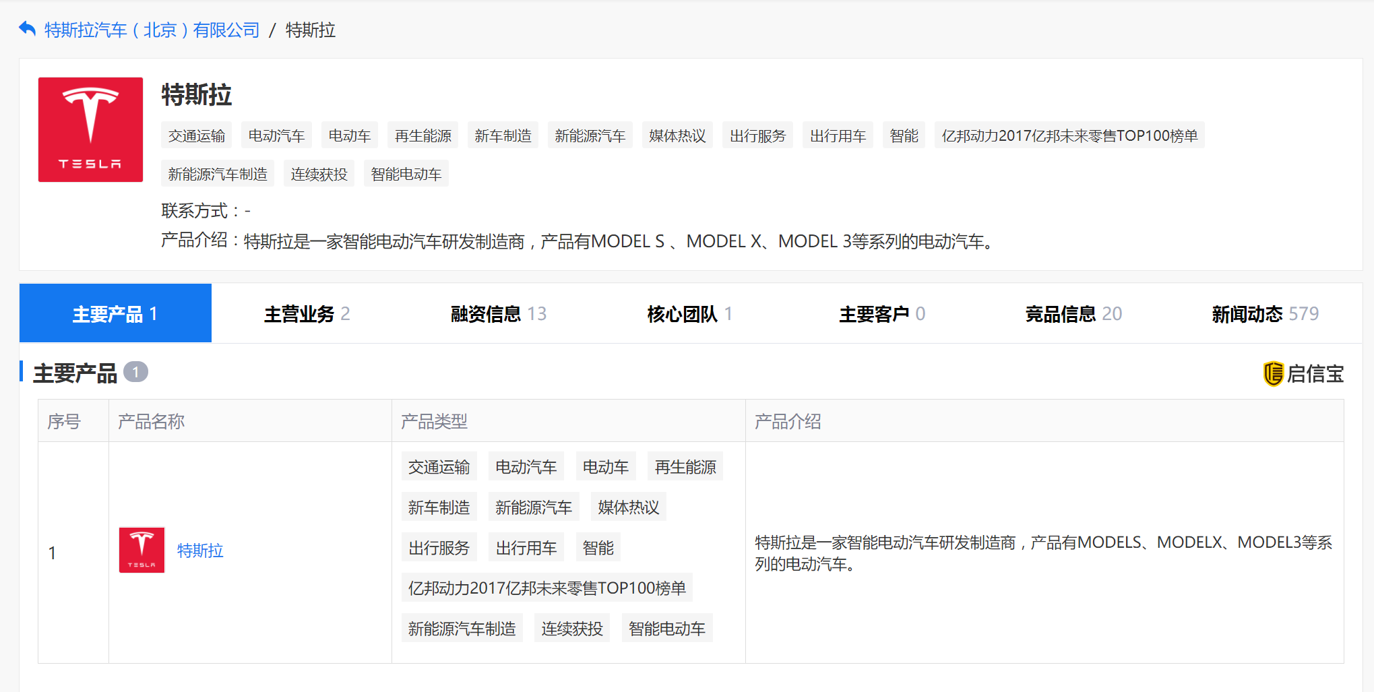Viewport: 1374px width, 692px height.
Task: Select the 亿邦动力2017 TOP100榜单 tag under the heading
Action: 1070,135
